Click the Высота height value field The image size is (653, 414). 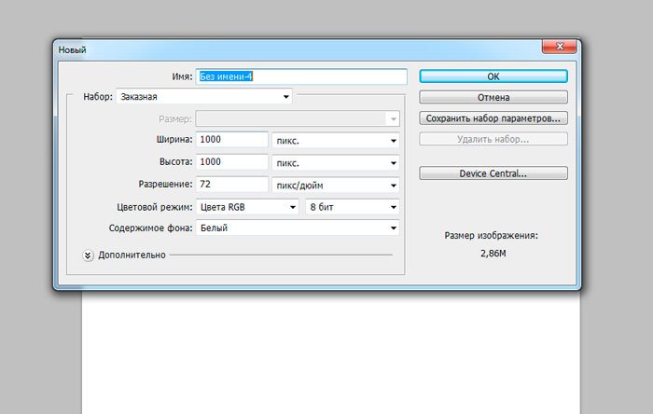[x=232, y=161]
